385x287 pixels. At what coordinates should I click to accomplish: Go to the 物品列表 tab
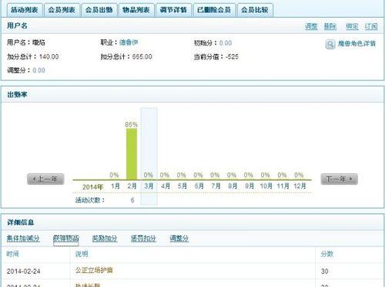click(136, 10)
